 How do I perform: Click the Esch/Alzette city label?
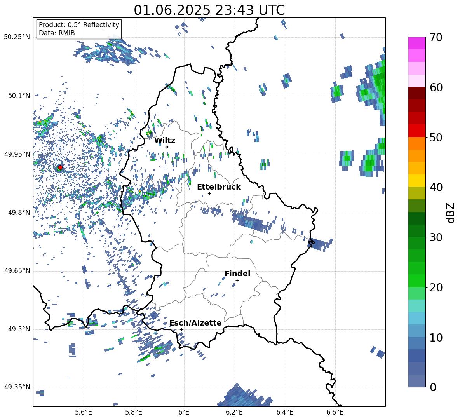coord(195,323)
